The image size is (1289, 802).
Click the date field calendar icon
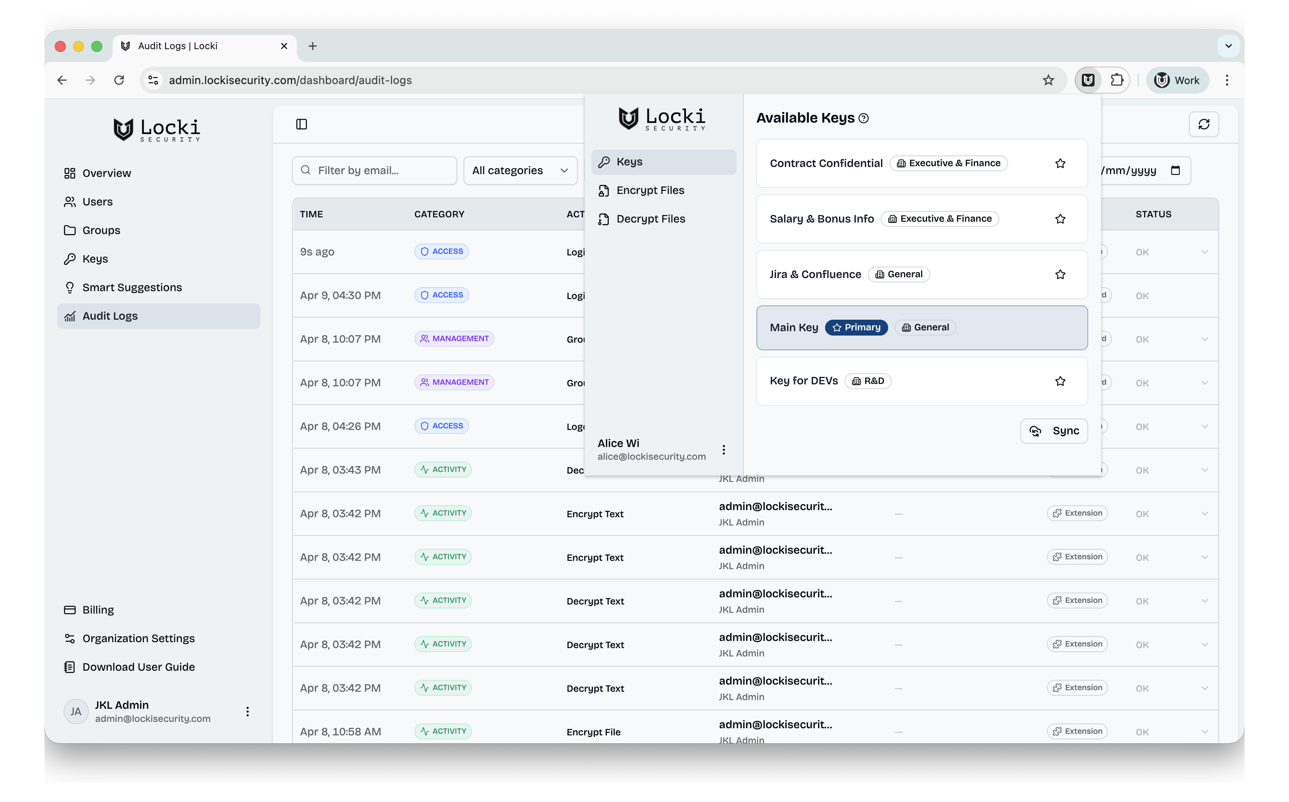[x=1175, y=170]
